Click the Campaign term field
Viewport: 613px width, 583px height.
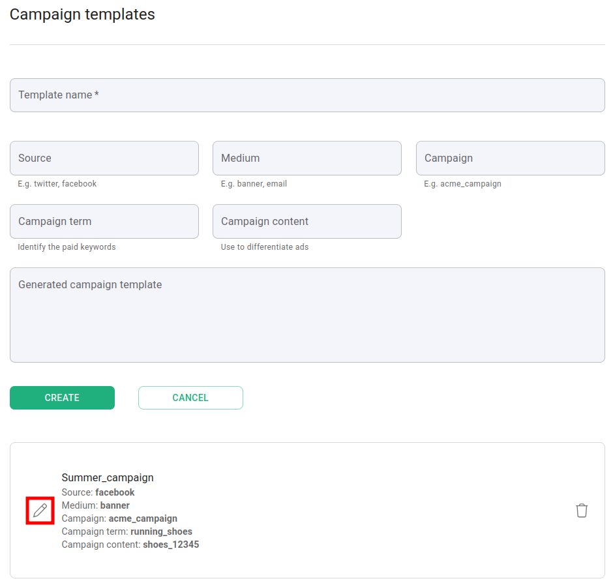(104, 222)
